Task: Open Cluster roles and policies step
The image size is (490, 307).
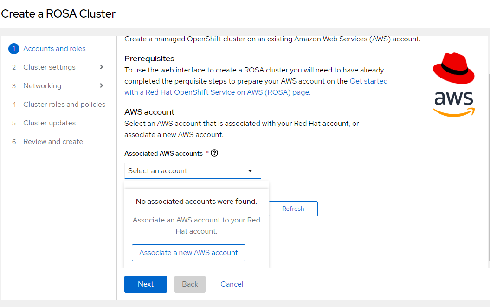Action: (64, 105)
